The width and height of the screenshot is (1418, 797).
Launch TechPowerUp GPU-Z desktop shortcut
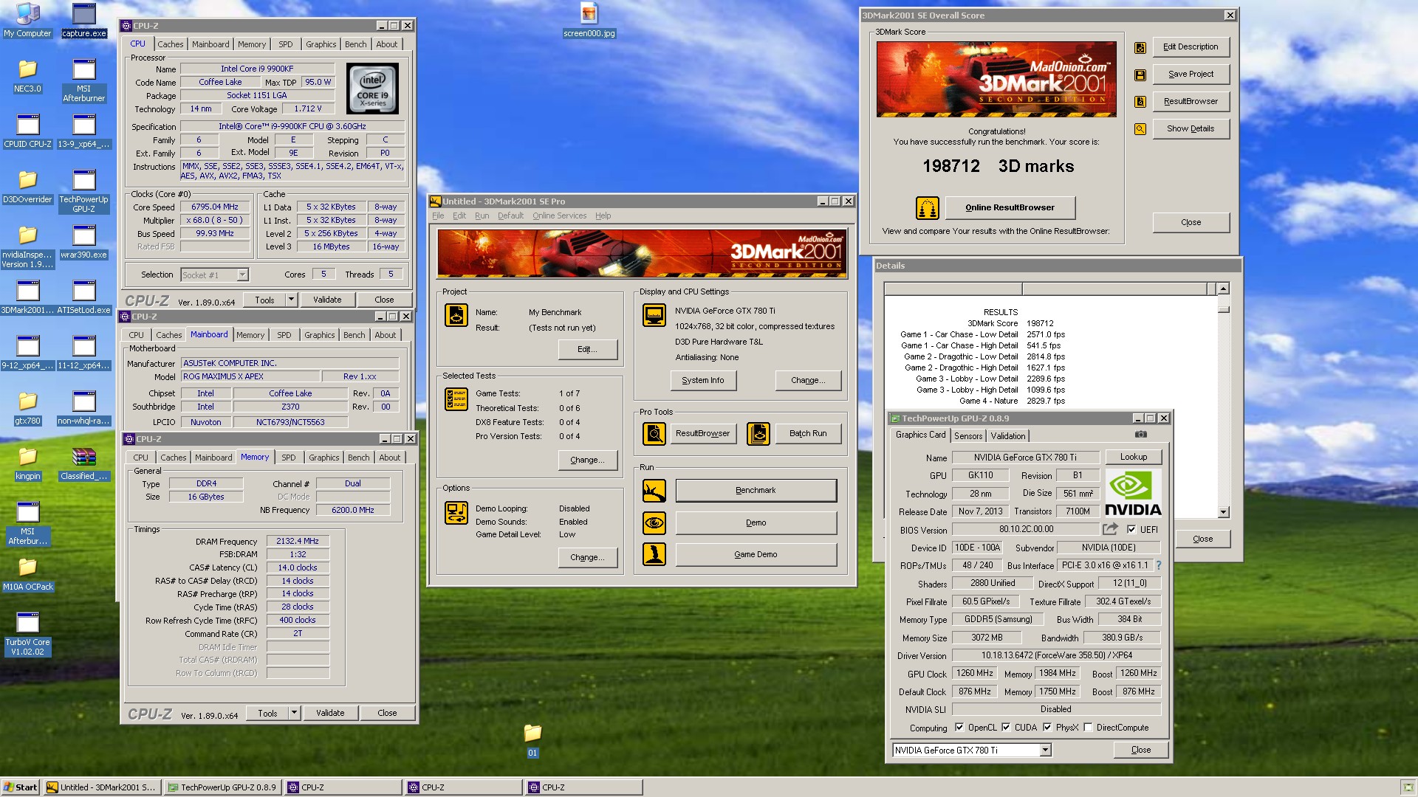83,190
